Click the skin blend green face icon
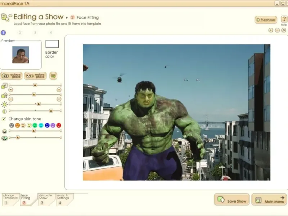 tap(4, 138)
